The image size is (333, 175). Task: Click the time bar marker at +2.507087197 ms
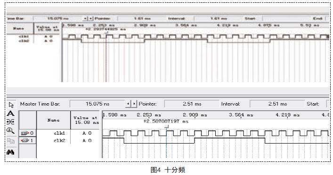(x=167, y=127)
